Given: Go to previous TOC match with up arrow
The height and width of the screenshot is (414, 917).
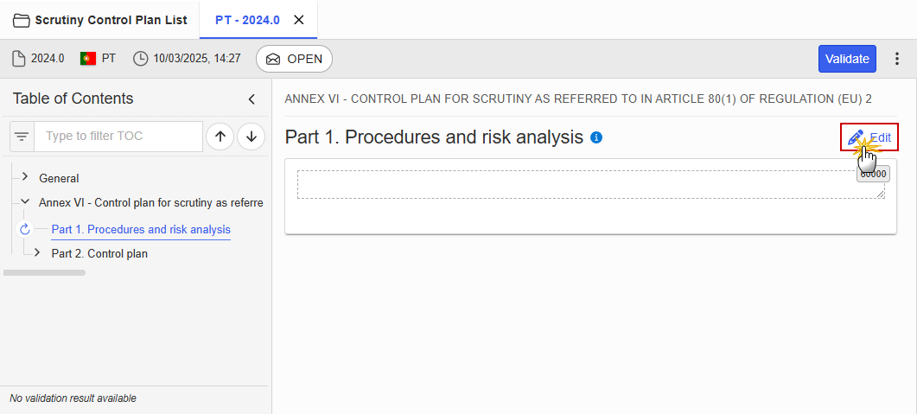Looking at the screenshot, I should pos(220,137).
